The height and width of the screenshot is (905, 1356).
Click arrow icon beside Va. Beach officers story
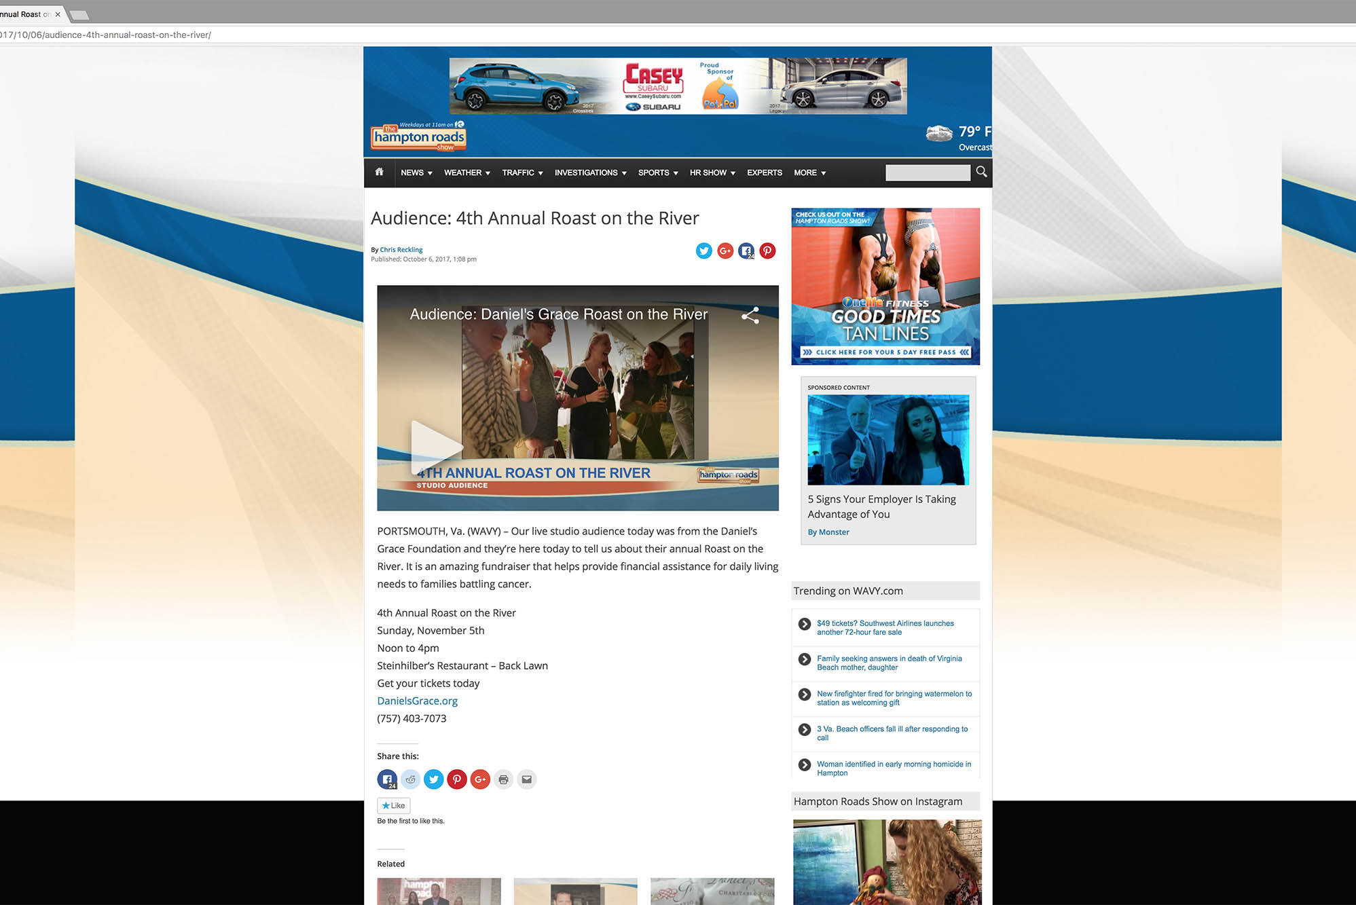(805, 730)
